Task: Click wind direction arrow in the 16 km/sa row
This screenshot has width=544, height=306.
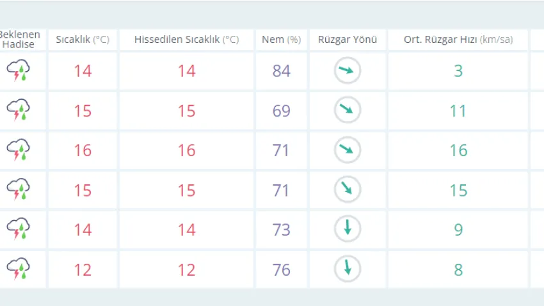Action: [348, 150]
